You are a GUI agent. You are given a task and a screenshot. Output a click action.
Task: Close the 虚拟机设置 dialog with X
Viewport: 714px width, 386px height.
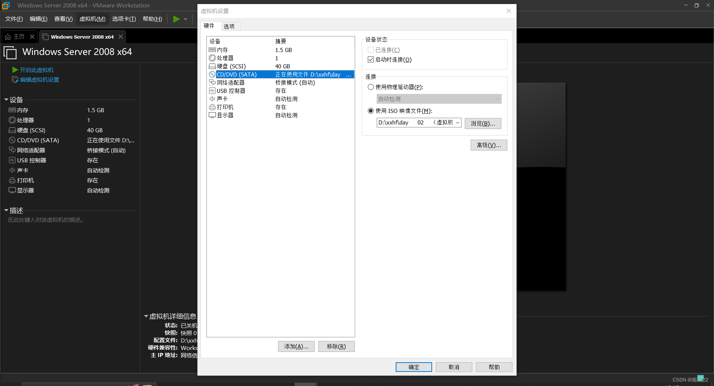coord(508,11)
